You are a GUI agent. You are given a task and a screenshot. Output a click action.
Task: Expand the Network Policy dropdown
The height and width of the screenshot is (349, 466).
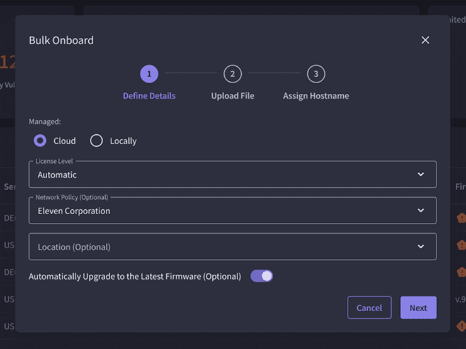click(x=232, y=211)
